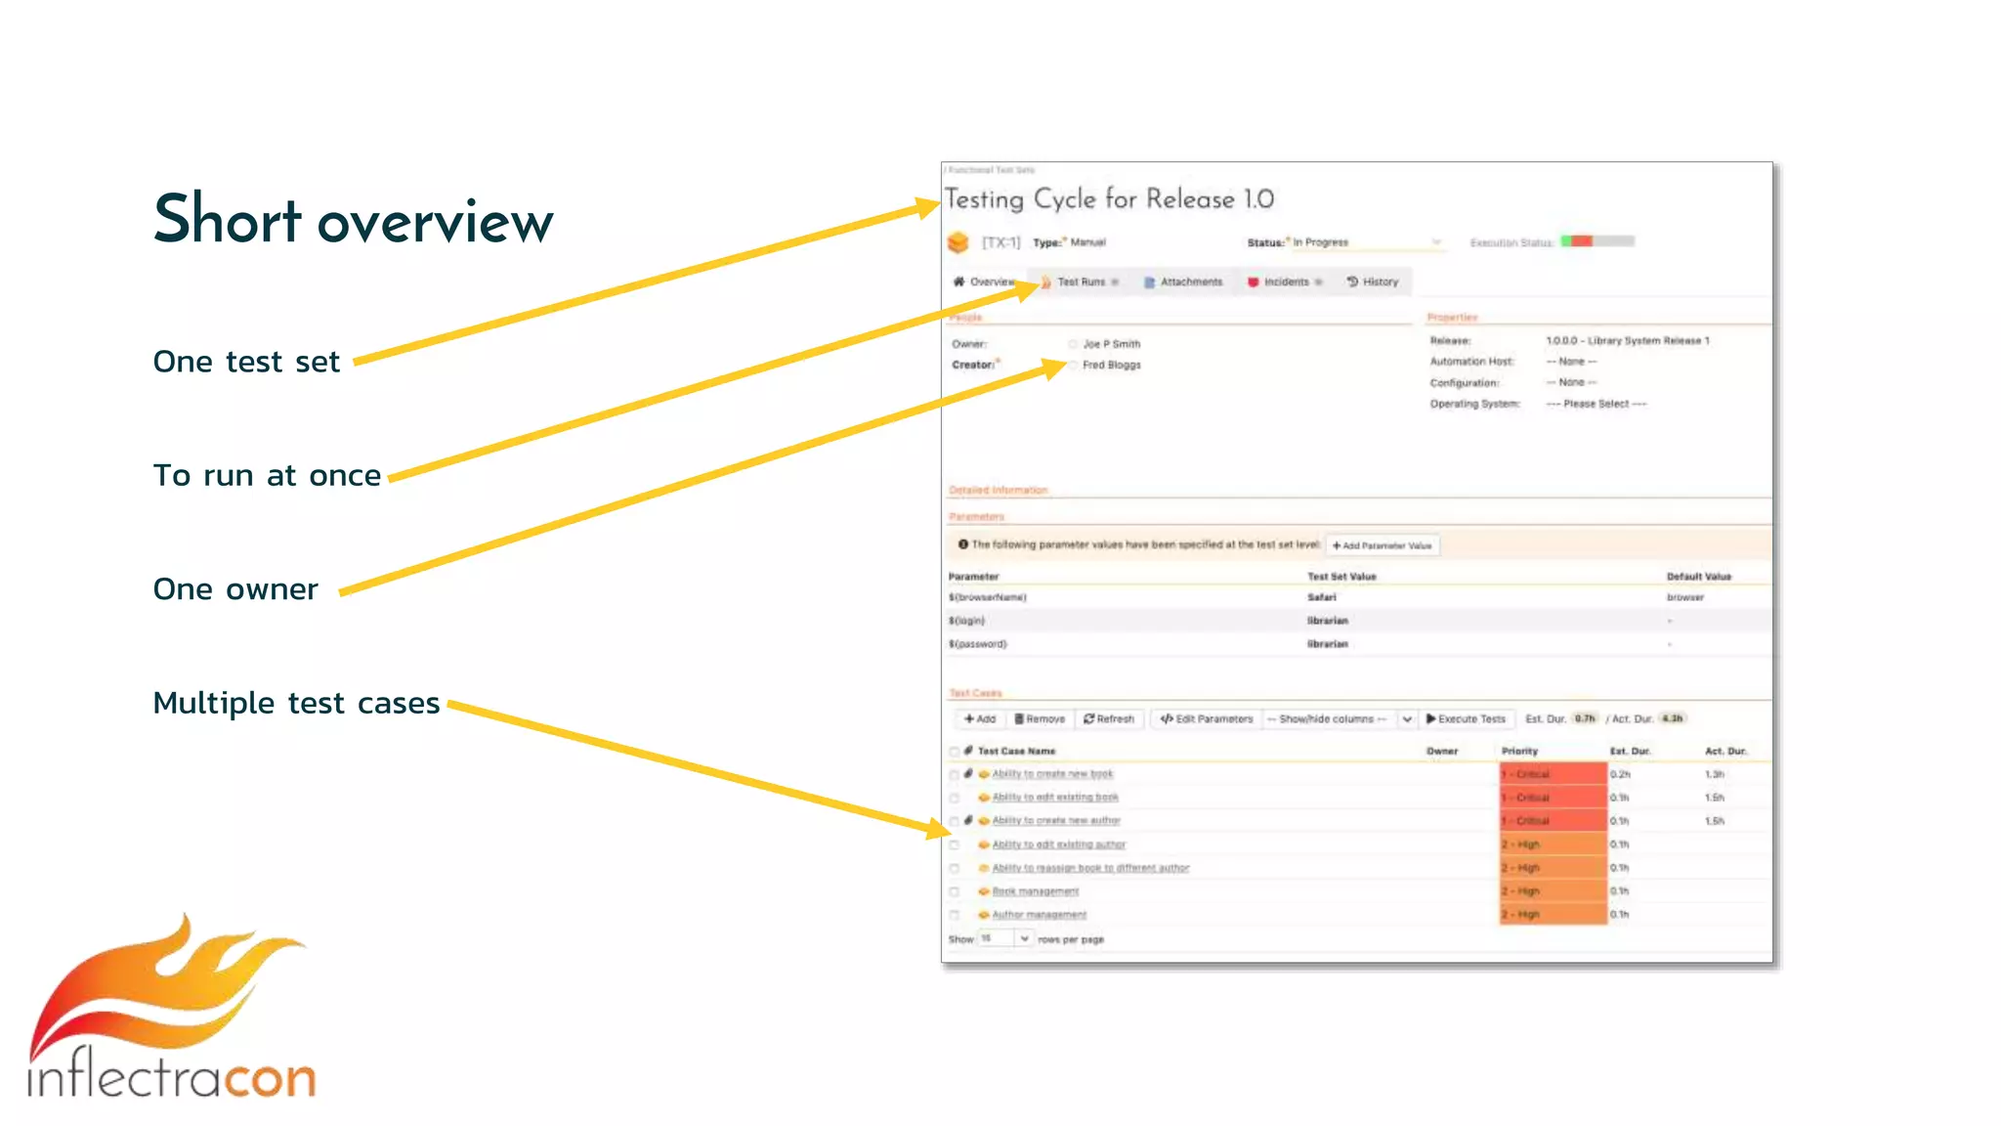Click the Execute Tests button
The image size is (2001, 1126).
click(x=1466, y=718)
